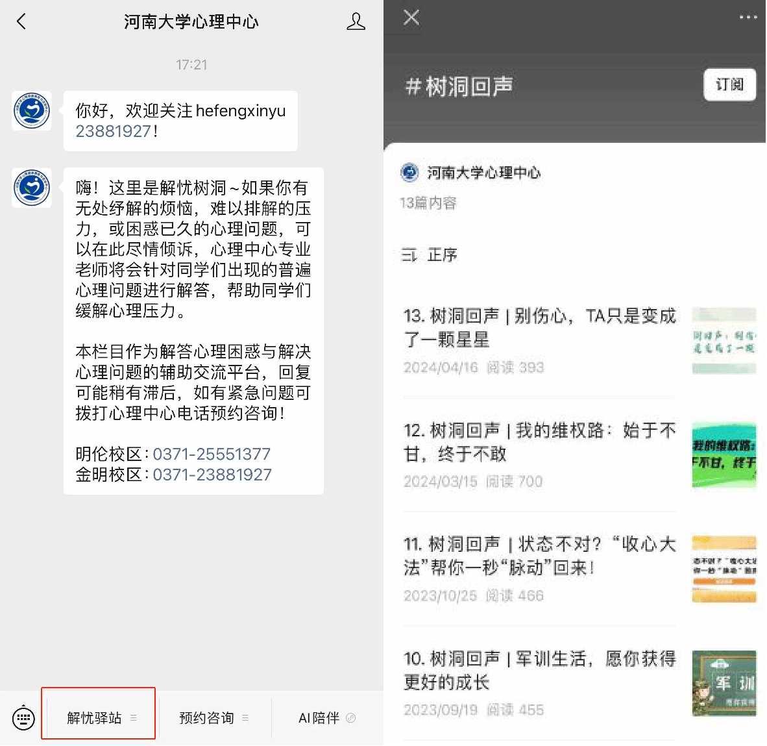Open the account profile person icon

click(356, 21)
